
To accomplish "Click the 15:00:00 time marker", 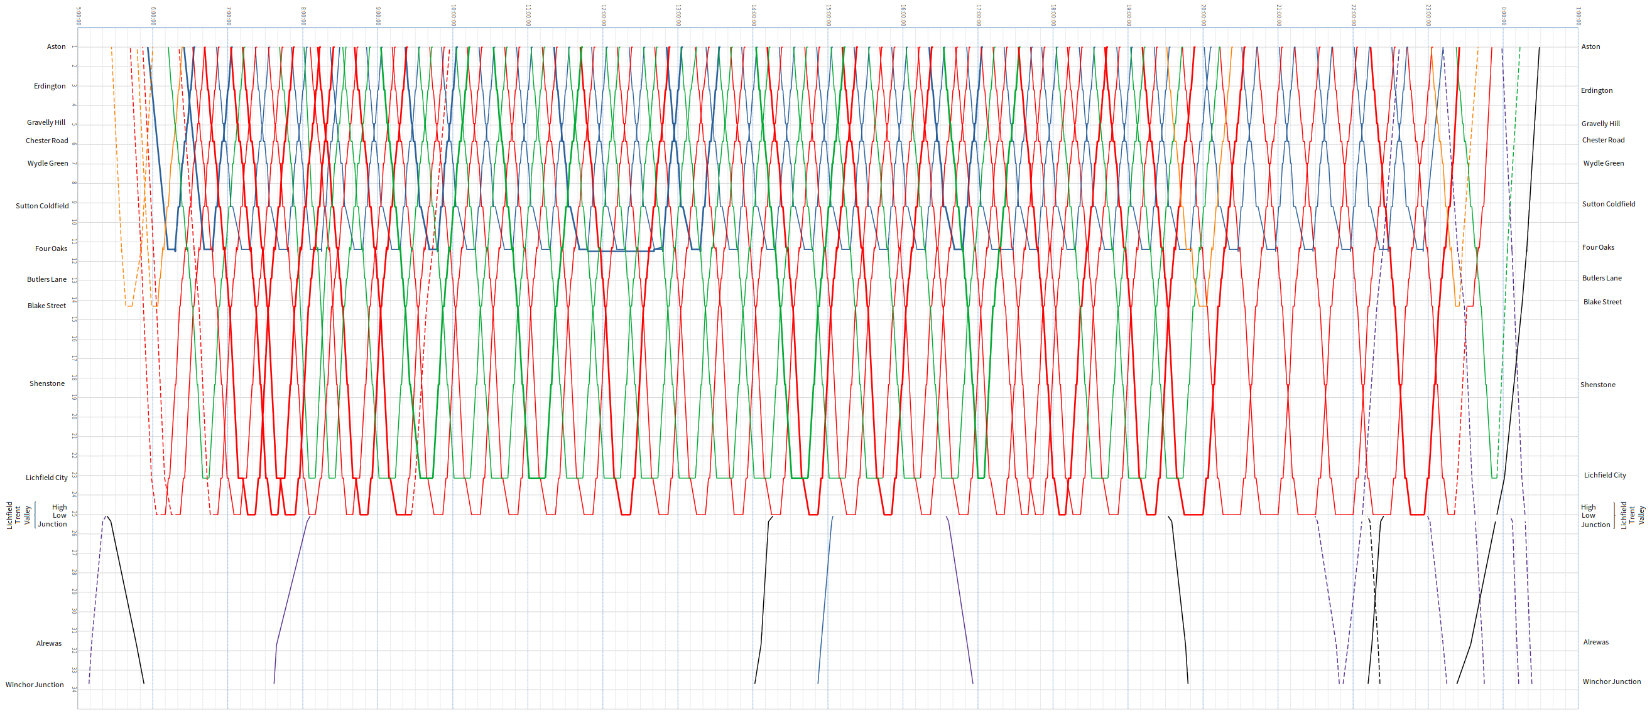I will pos(829,15).
